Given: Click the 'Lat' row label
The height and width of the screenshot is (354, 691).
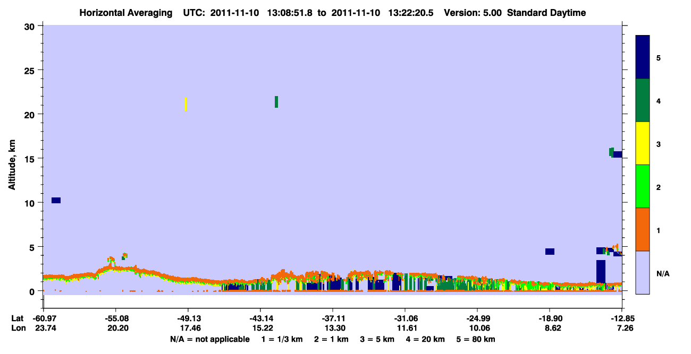Looking at the screenshot, I should [18, 318].
